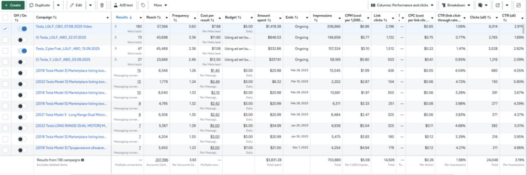The image size is (527, 175).
Task: Open the charts panel icon
Action: [x=519, y=5]
